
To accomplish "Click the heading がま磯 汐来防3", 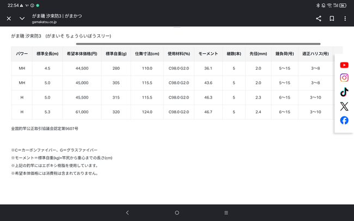I will 26,36.
